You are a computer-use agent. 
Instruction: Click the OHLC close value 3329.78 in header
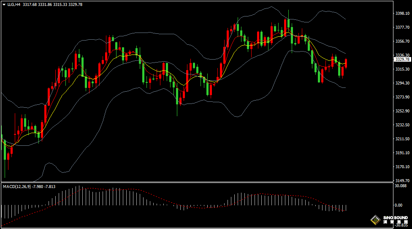(x=76, y=5)
